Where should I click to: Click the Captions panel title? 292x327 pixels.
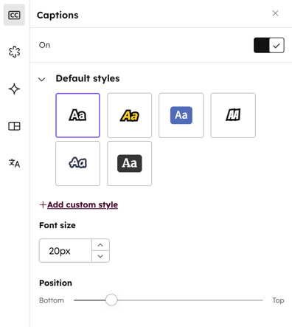point(58,16)
